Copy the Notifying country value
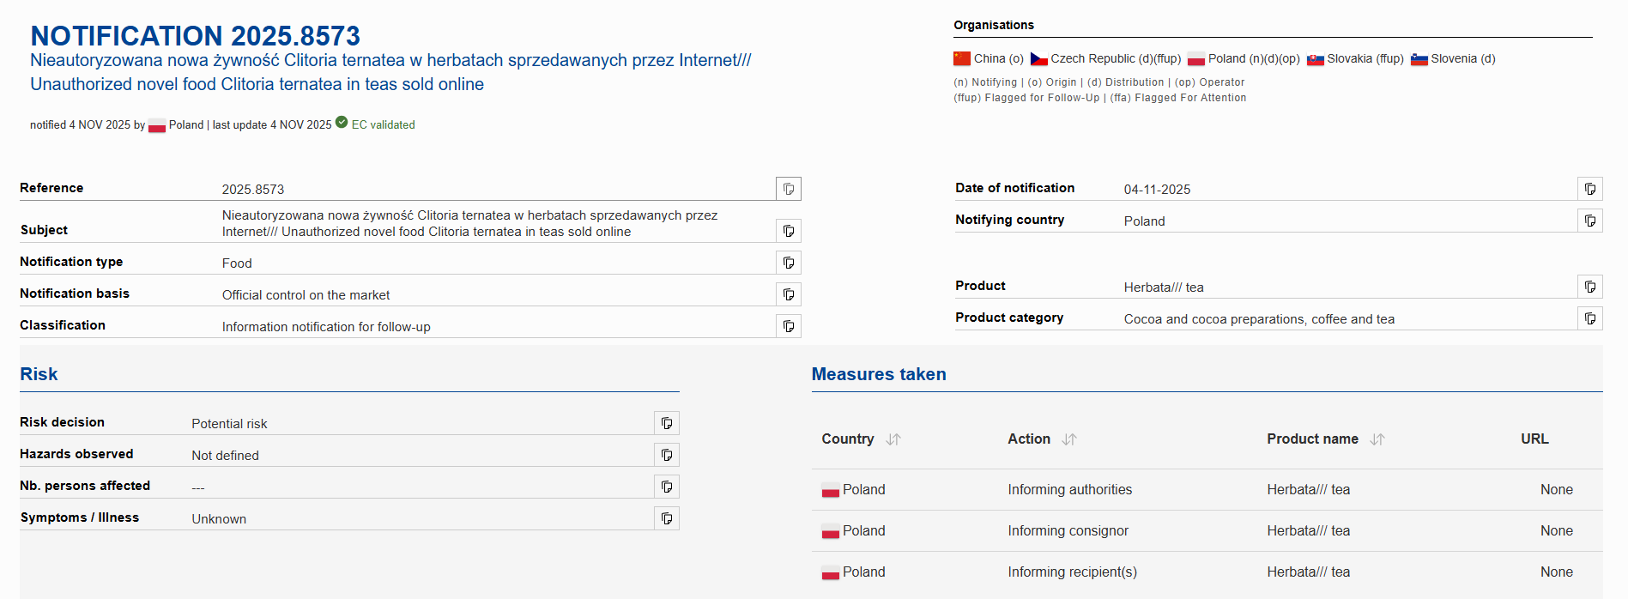Viewport: 1628px width, 599px height. 1589,221
